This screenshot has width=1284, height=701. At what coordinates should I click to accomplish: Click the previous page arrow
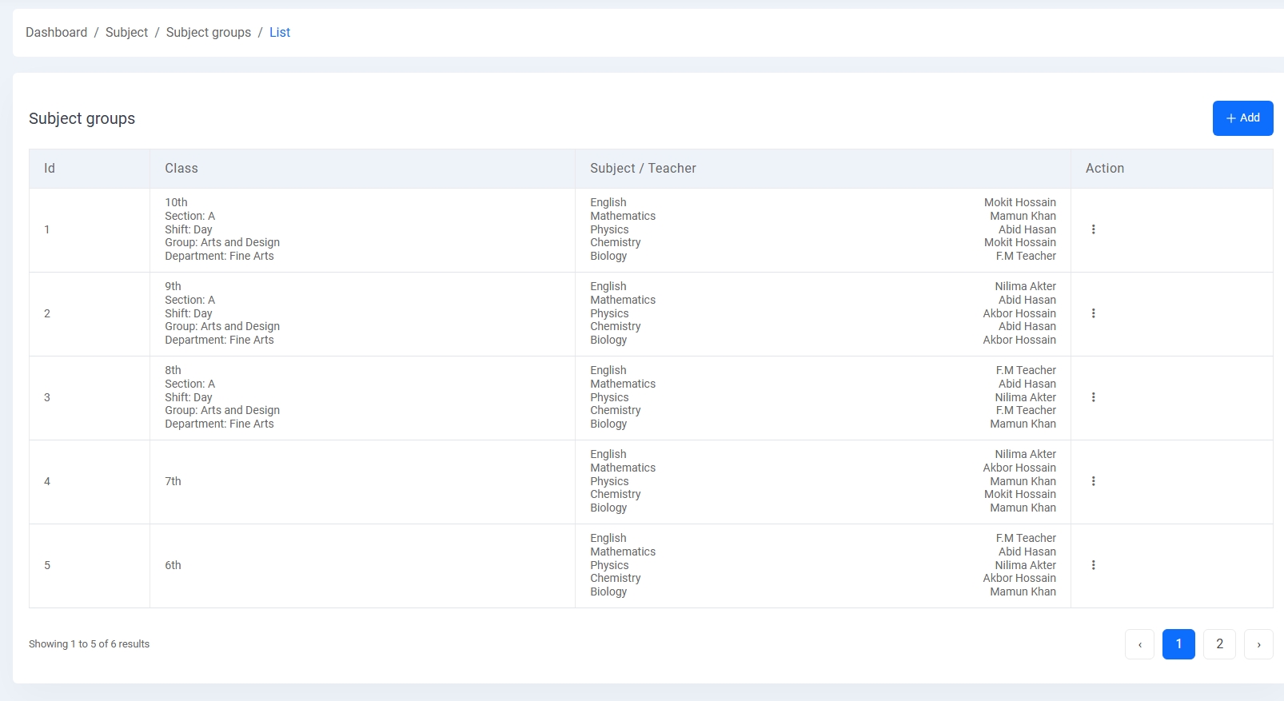(1139, 644)
